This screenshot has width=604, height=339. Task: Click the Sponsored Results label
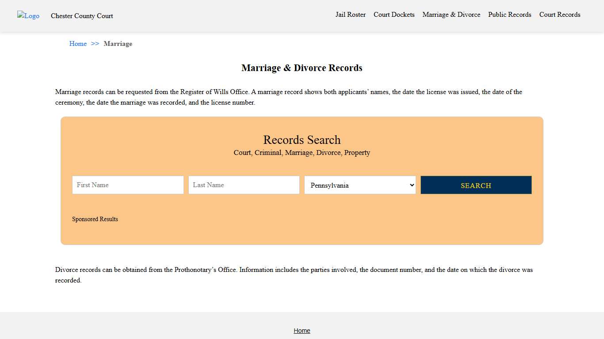(x=95, y=219)
